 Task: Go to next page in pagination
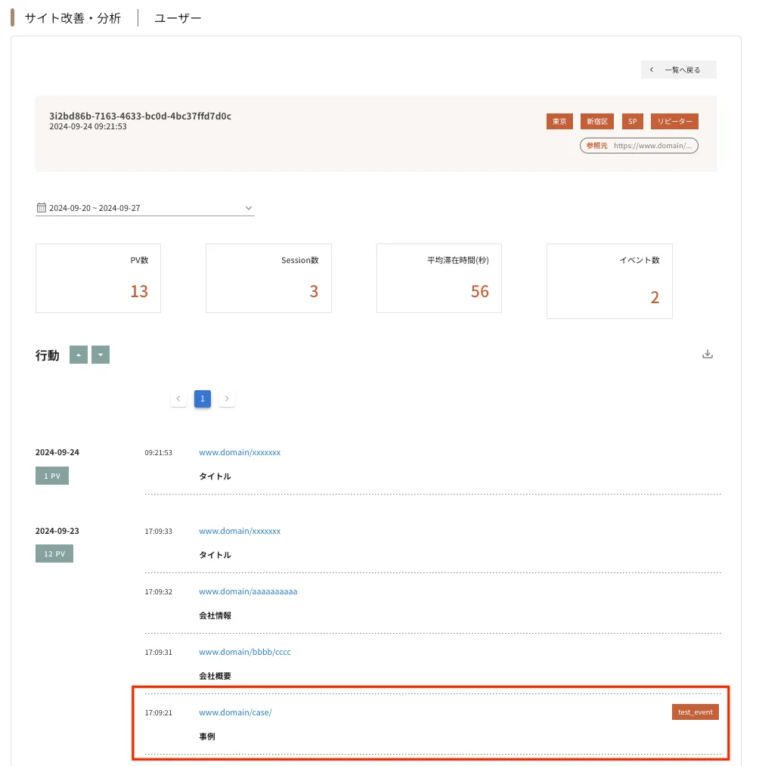[227, 399]
